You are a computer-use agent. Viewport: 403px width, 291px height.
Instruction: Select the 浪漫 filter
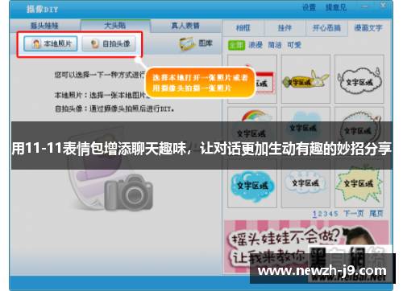tap(256, 45)
